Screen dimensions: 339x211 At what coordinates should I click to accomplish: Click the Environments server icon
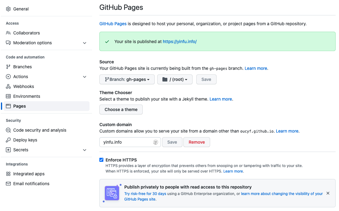pyautogui.click(x=8, y=96)
